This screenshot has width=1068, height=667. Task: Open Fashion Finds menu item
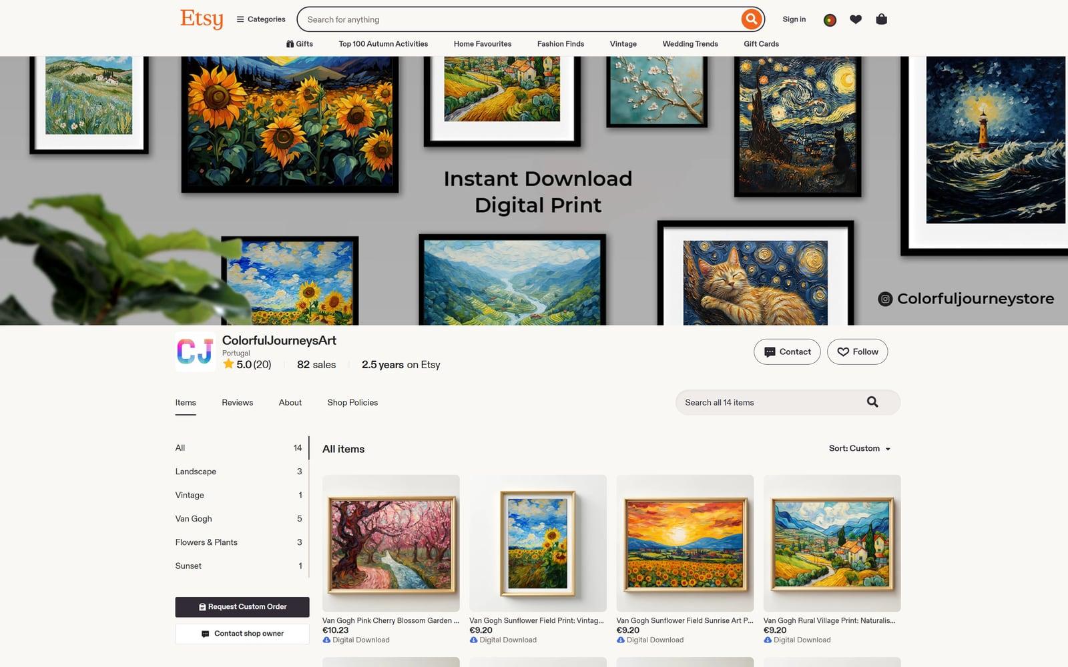pyautogui.click(x=561, y=44)
